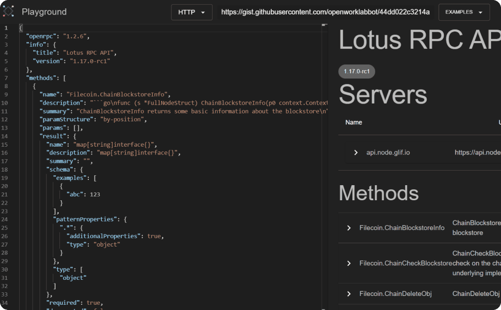Click the "patternProperties" line in editor
Image resolution: width=501 pixels, height=310 pixels.
pyautogui.click(x=90, y=219)
